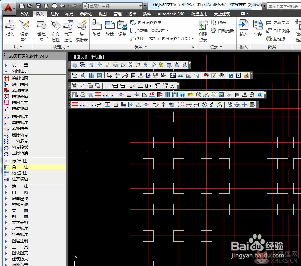Click the Save disk icon

click(x=38, y=6)
